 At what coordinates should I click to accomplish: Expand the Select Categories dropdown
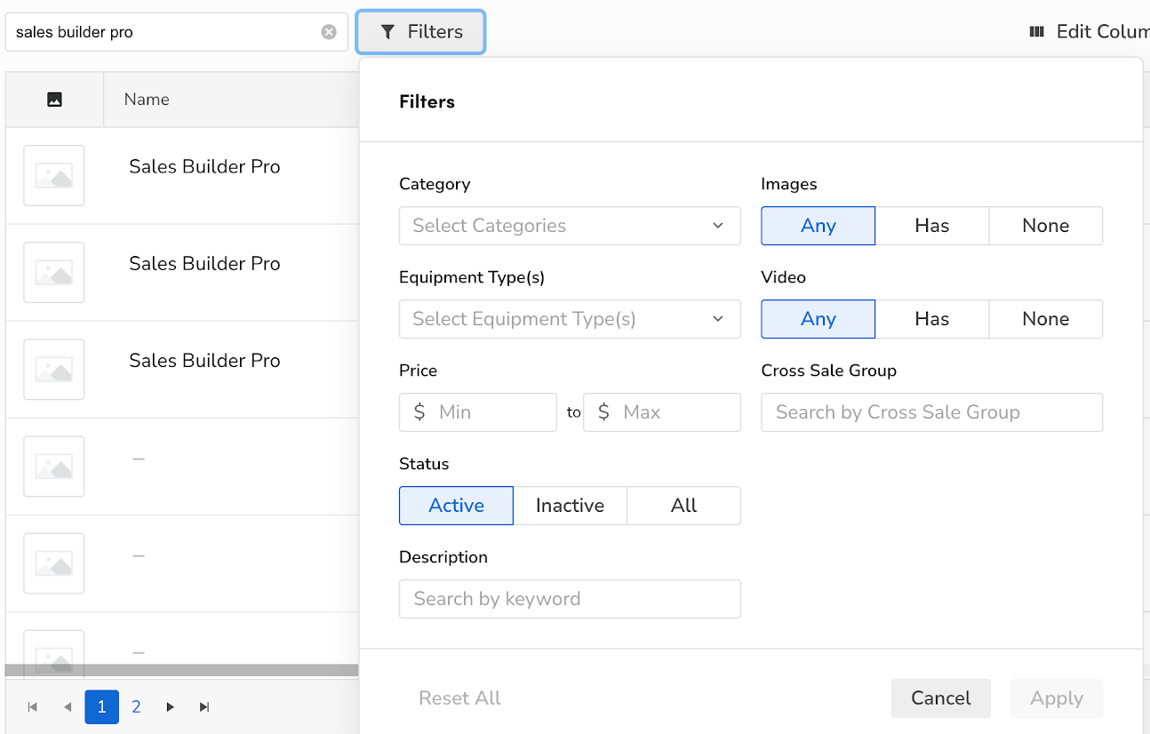570,226
